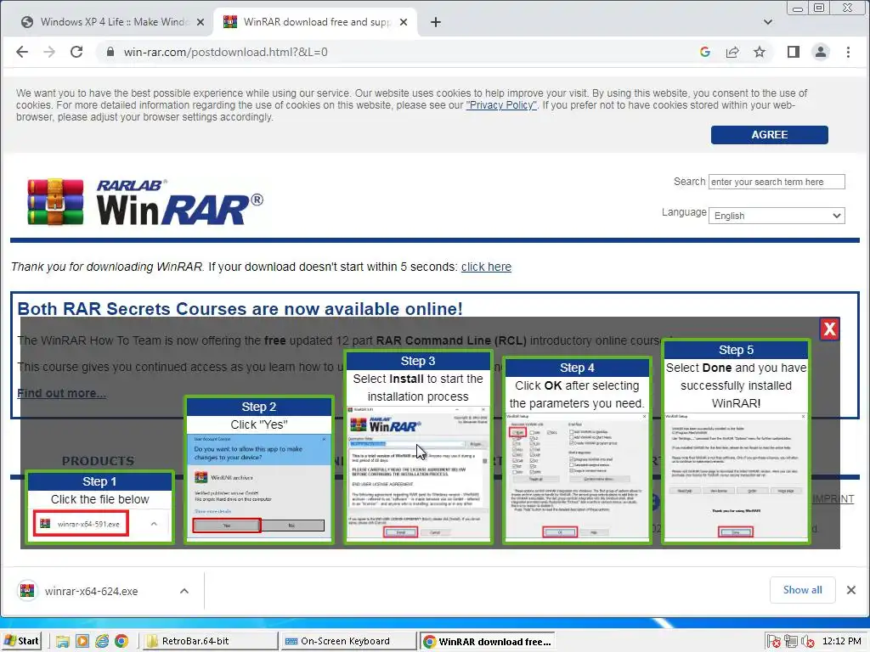Expand options for winrar-x64-624.exe download
Image resolution: width=870 pixels, height=652 pixels.
(x=184, y=591)
